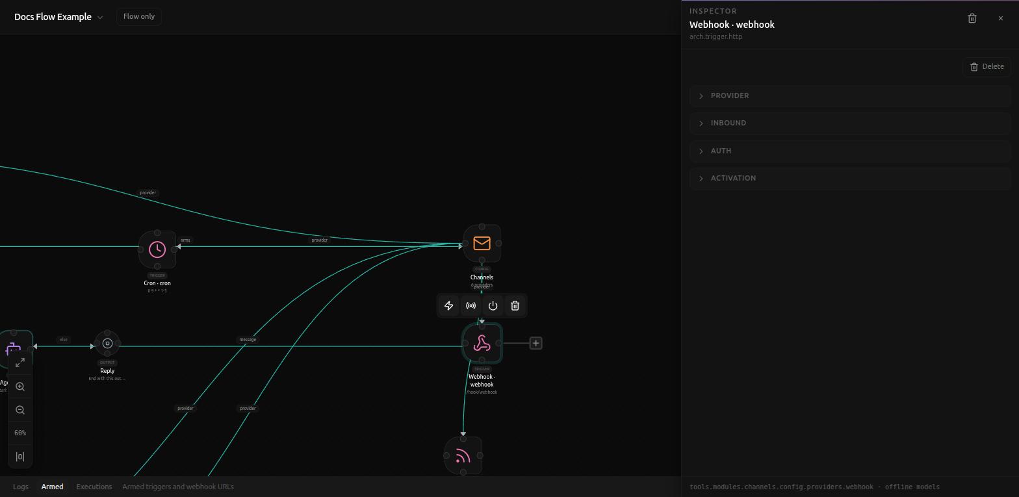Image resolution: width=1019 pixels, height=497 pixels.
Task: Select the Webhook trigger node icon
Action: (x=482, y=343)
